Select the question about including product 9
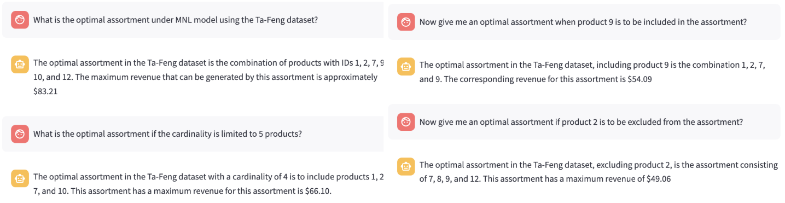Image resolution: width=785 pixels, height=203 pixels. click(x=583, y=22)
